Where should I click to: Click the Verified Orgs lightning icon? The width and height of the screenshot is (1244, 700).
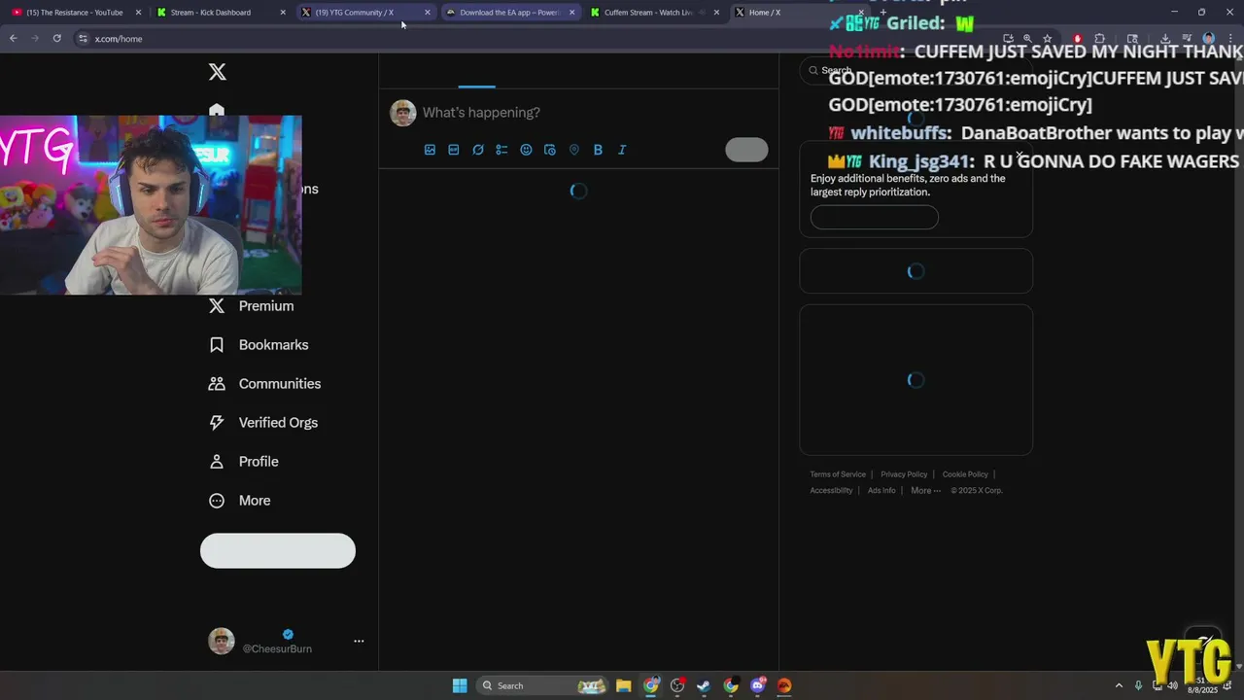coord(217,423)
